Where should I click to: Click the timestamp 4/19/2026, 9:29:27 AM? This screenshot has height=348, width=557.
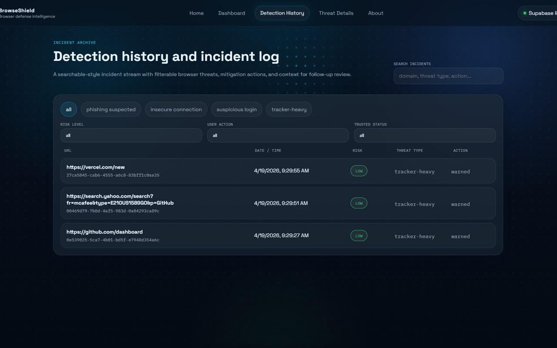282,236
